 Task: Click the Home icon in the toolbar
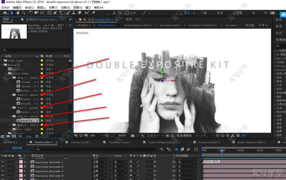(5, 13)
